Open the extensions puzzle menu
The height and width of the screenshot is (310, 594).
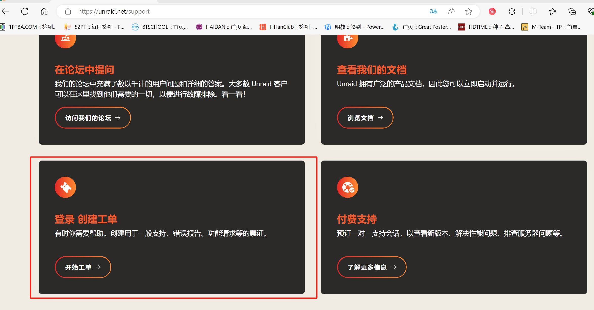tap(512, 11)
